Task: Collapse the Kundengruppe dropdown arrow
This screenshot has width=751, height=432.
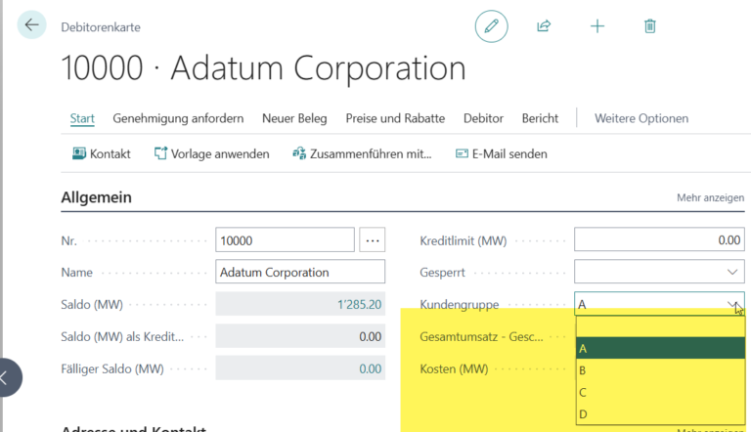Action: 732,304
